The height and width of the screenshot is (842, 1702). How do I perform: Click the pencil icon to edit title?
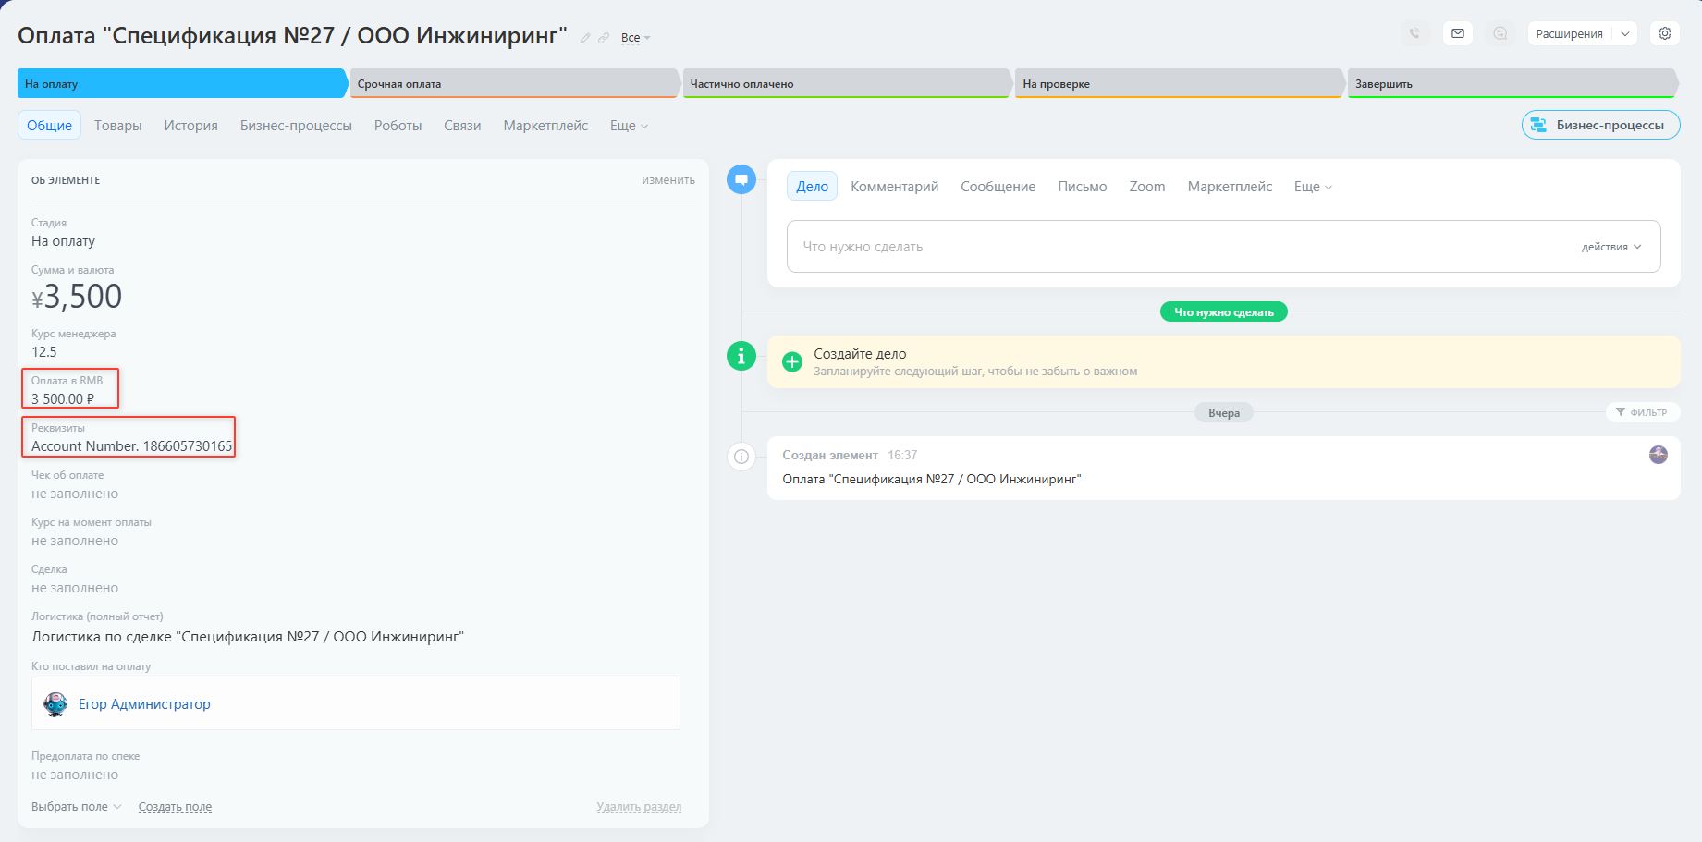[x=585, y=38]
